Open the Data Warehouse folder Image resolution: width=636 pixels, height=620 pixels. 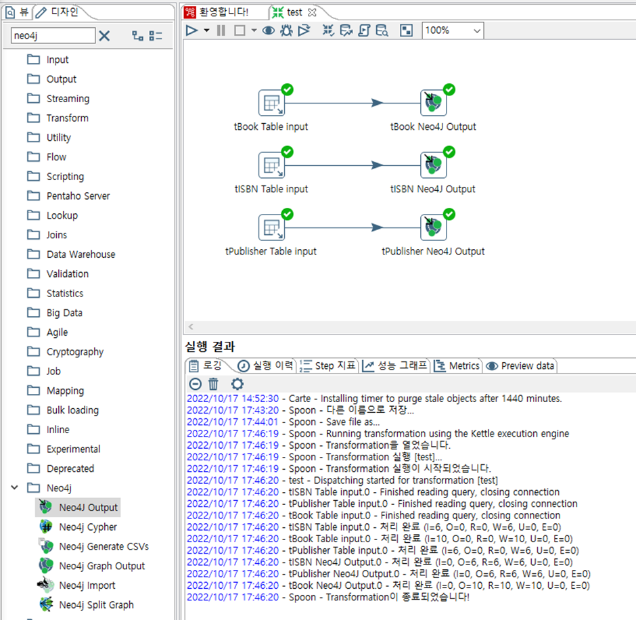coord(71,254)
